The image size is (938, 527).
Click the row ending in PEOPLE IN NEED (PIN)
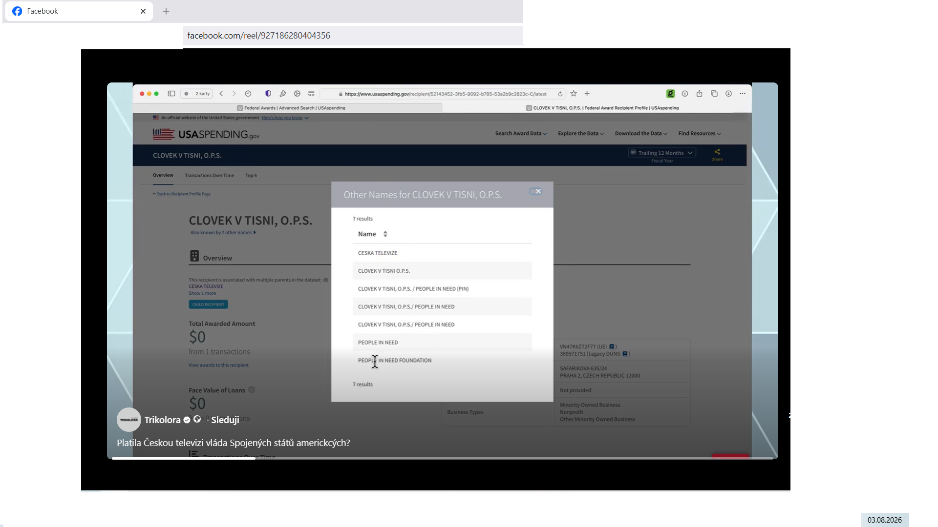442,289
